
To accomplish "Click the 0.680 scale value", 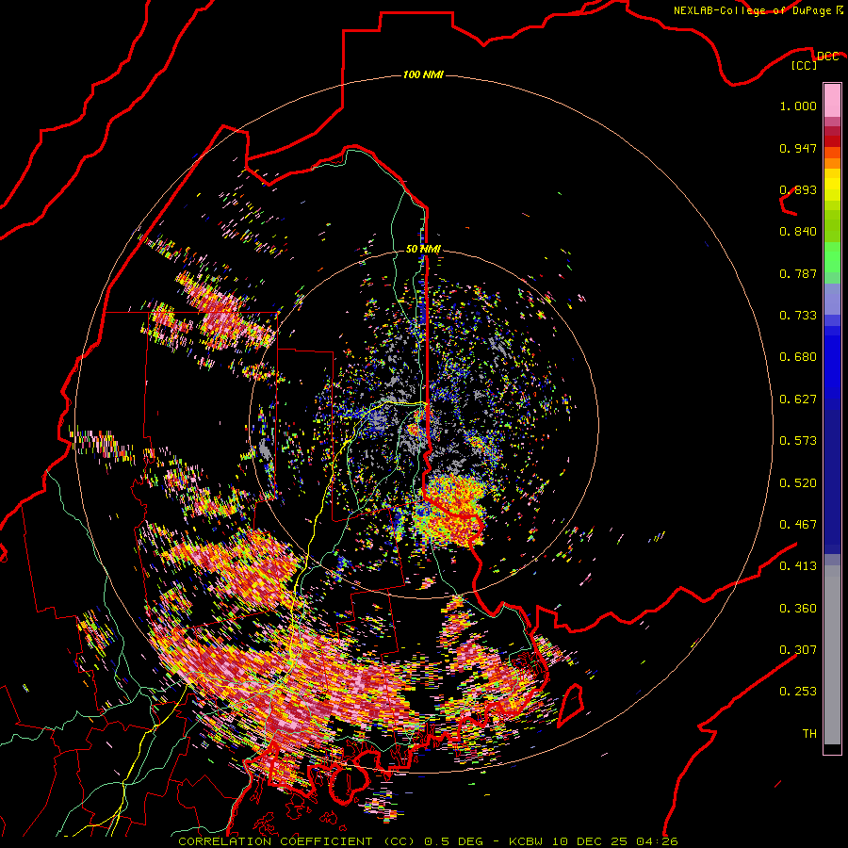I will [x=798, y=357].
